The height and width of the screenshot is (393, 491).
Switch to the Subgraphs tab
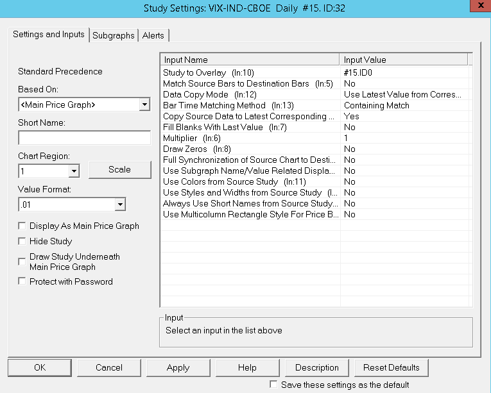point(114,36)
